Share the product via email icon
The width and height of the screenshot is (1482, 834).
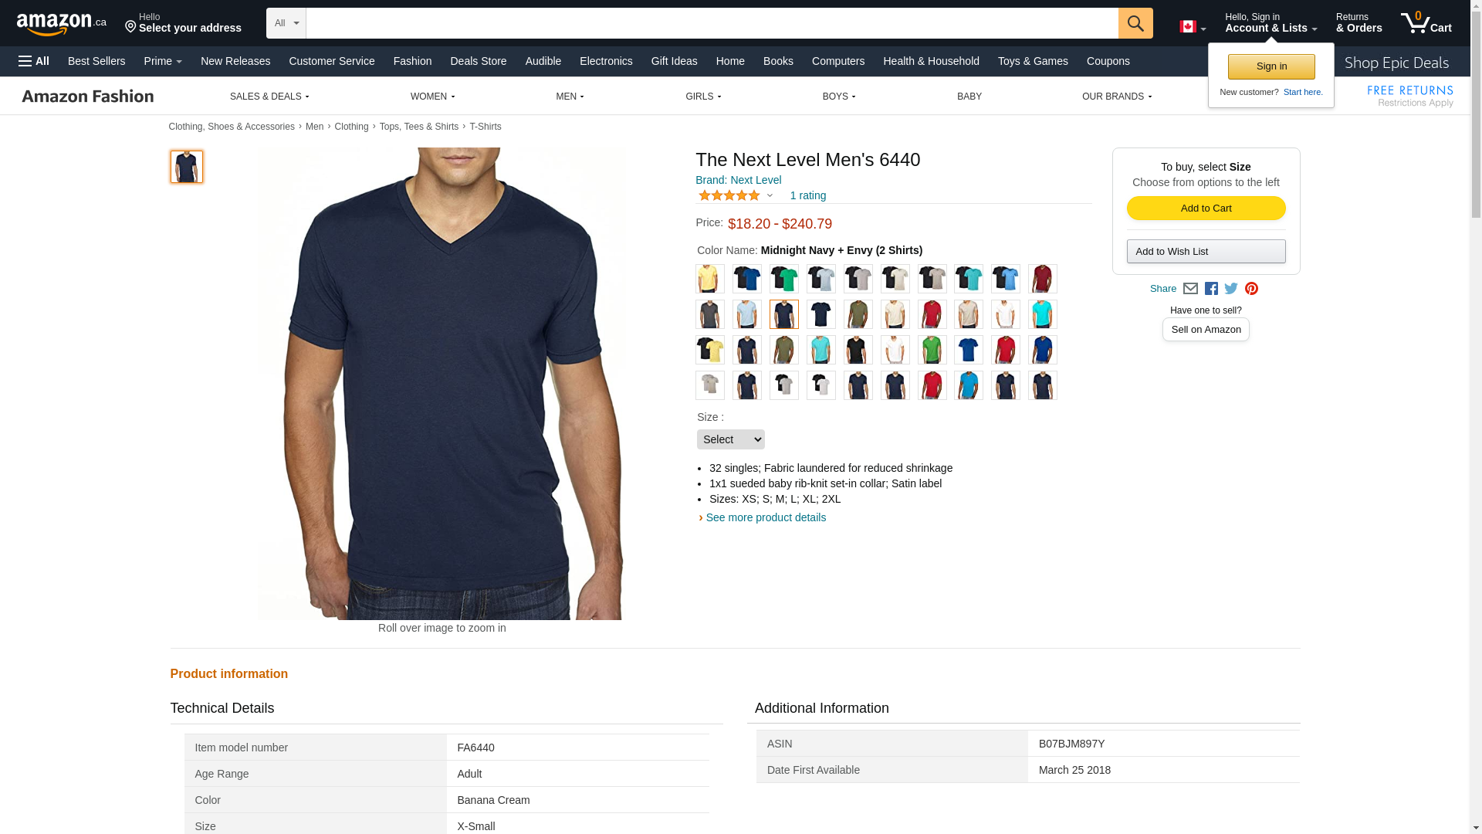pyautogui.click(x=1190, y=289)
